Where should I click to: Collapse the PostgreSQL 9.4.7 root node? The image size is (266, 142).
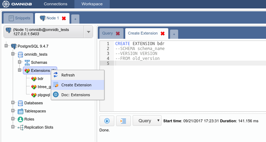click(x=6, y=46)
